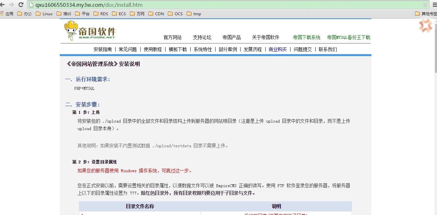The image size is (437, 215).
Task: Open 帝国MYSQL备份王下载 link
Action: pos(348,37)
